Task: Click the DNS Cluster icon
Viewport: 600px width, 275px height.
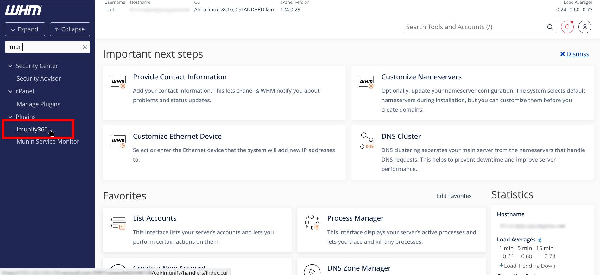Action: (367, 141)
